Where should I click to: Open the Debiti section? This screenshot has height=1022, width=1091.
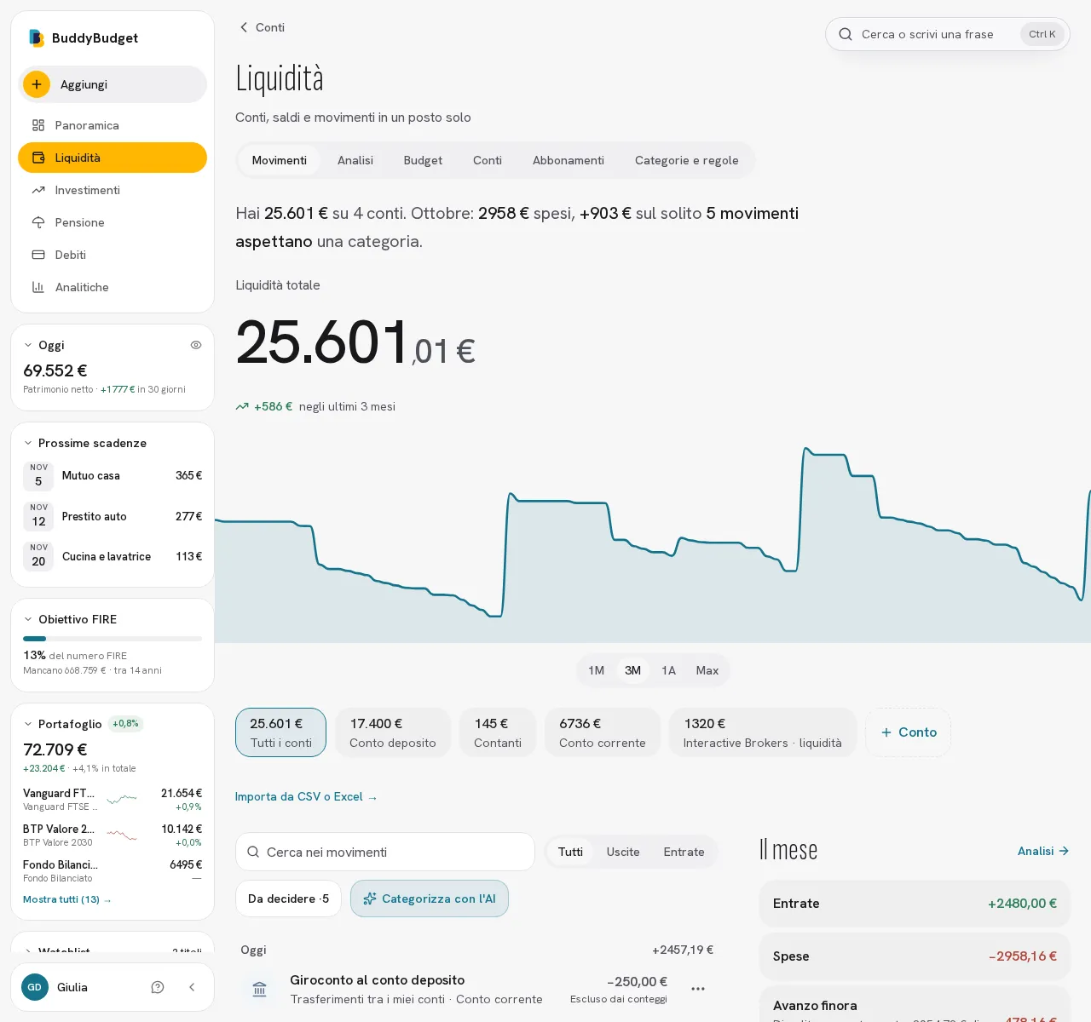(113, 255)
